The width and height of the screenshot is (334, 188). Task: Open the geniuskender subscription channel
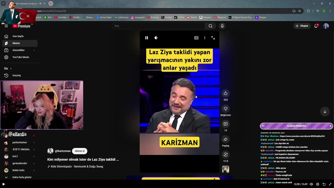click(20, 163)
